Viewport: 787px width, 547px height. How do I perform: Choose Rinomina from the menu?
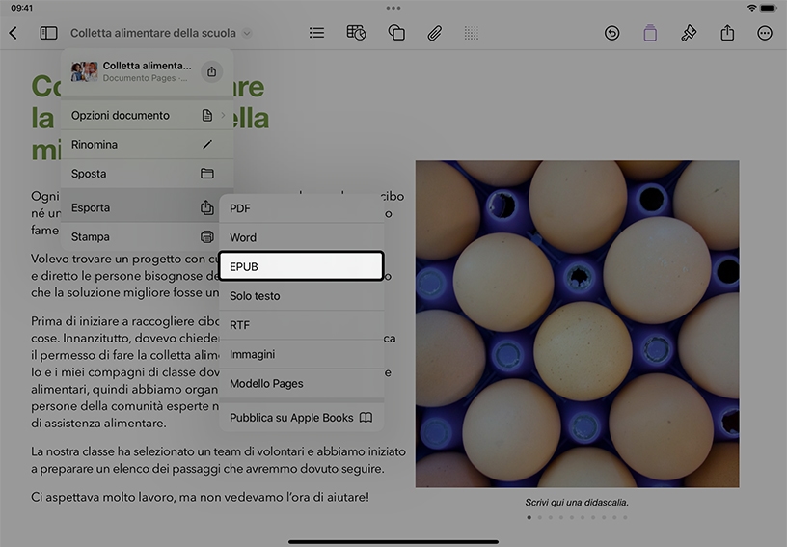tap(147, 145)
